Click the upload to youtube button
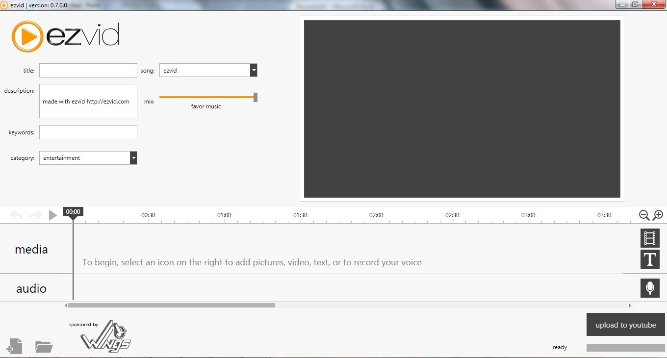 click(x=626, y=325)
